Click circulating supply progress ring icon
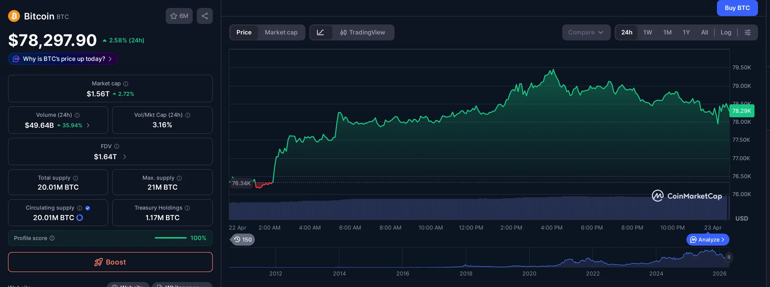770x287 pixels. click(x=79, y=217)
